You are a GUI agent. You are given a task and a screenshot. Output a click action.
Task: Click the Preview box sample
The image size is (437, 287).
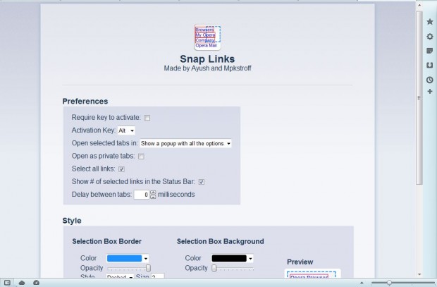[312, 274]
